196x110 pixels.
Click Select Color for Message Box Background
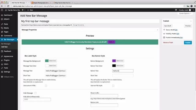[x=53, y=61]
